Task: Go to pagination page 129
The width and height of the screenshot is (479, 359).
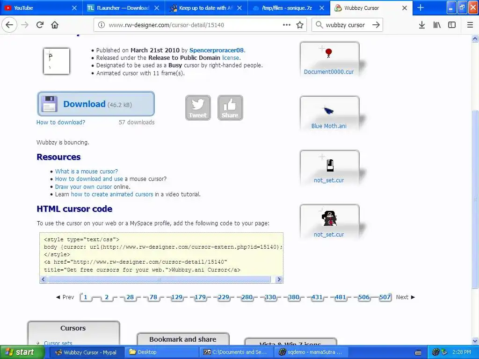Action: [177, 297]
